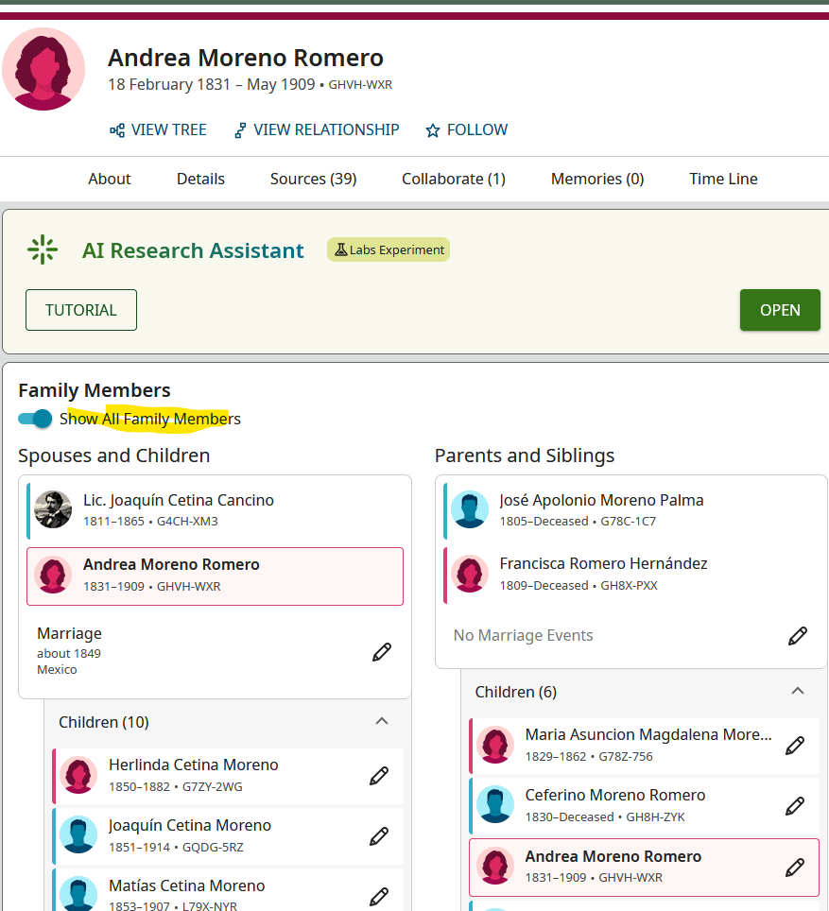Click Andrea Moreno Romero's large profile avatar
The height and width of the screenshot is (911, 829).
(43, 68)
